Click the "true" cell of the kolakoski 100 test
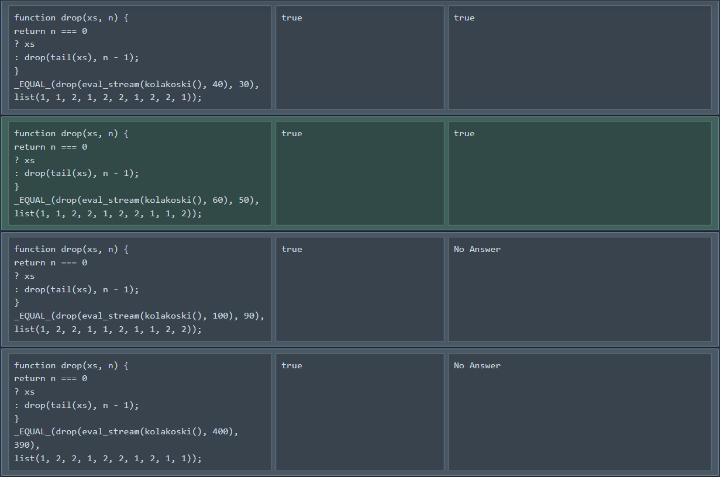 [x=359, y=289]
